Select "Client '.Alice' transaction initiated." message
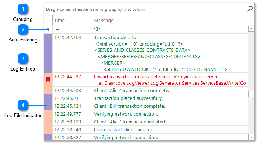This screenshot has height=144, width=258. tap(130, 122)
